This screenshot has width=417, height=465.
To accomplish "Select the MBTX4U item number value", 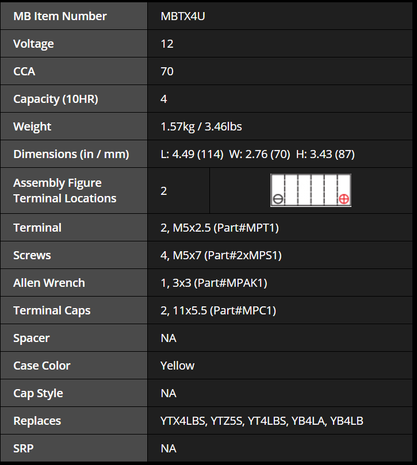I will [x=183, y=16].
